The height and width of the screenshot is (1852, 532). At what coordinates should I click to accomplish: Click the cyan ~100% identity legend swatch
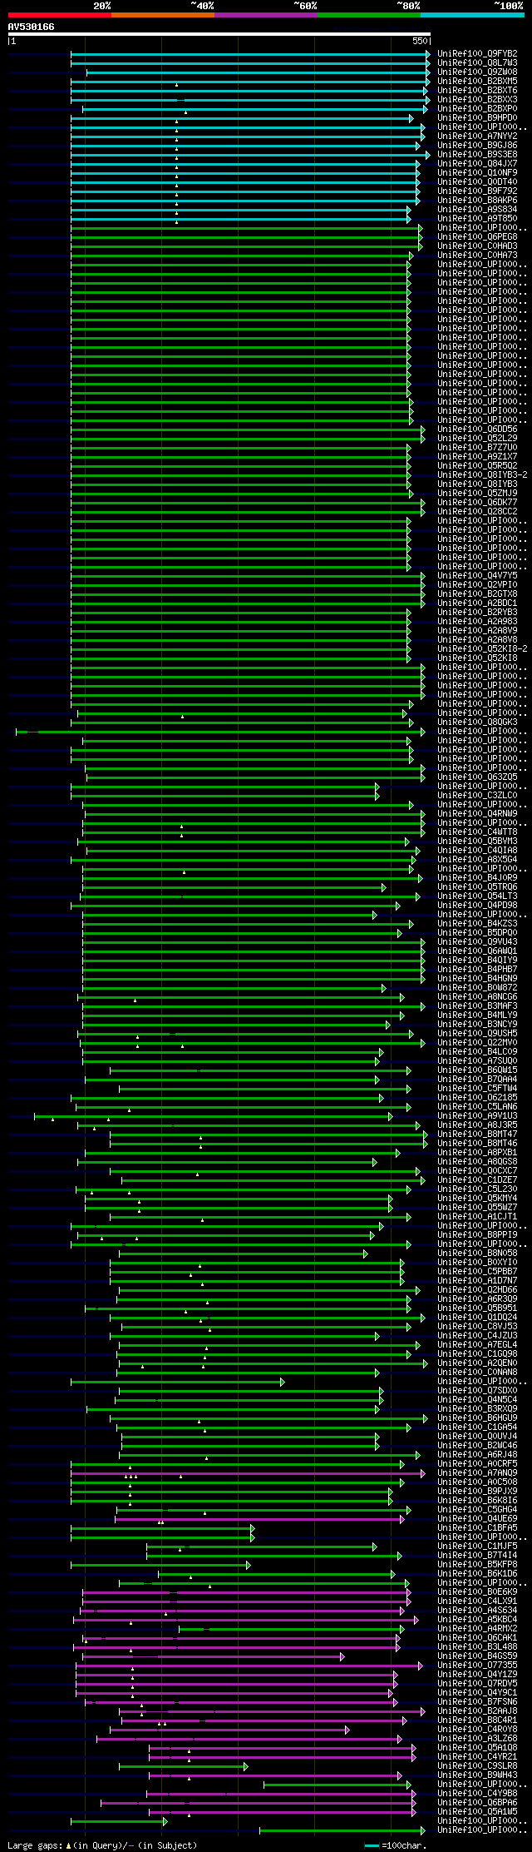click(x=472, y=15)
